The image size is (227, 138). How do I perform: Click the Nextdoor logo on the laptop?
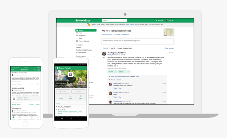(x=83, y=21)
